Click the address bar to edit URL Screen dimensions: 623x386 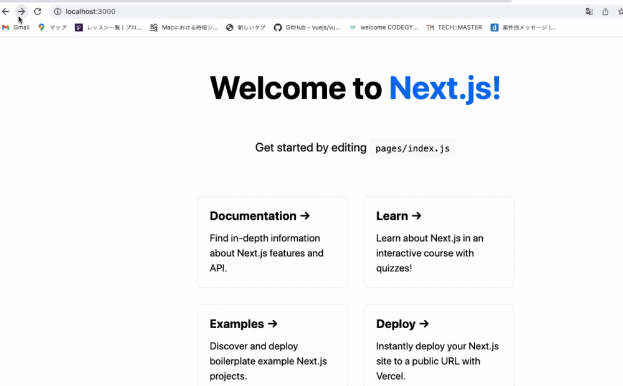pyautogui.click(x=187, y=11)
